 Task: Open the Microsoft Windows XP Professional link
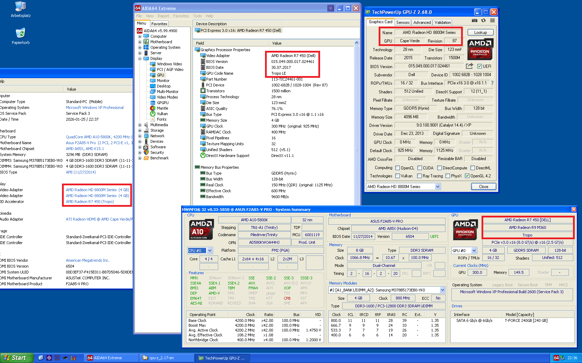tap(95, 108)
